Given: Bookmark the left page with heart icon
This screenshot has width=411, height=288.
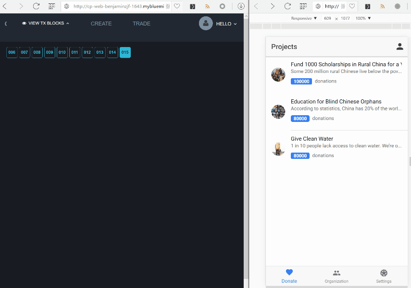Looking at the screenshot, I should click(177, 6).
